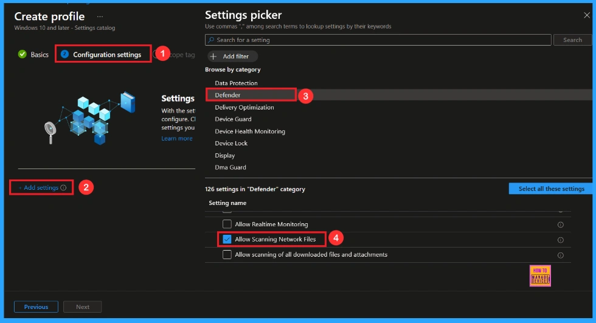The width and height of the screenshot is (596, 323).
Task: Open the Learn more link
Action: pyautogui.click(x=176, y=139)
